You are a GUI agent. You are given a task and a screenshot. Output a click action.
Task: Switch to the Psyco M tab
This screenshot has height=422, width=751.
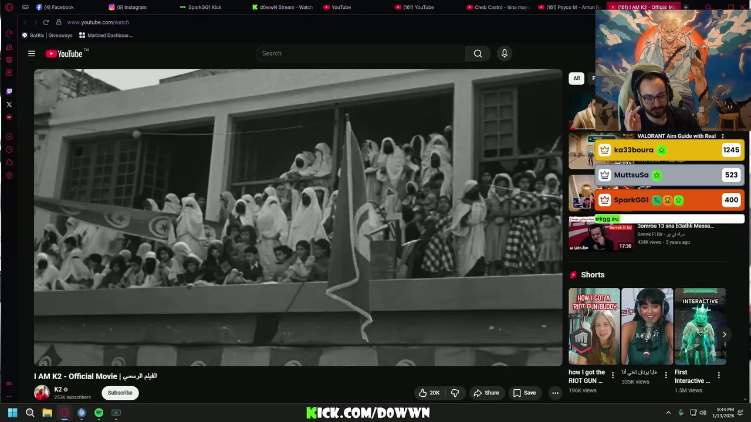[570, 7]
